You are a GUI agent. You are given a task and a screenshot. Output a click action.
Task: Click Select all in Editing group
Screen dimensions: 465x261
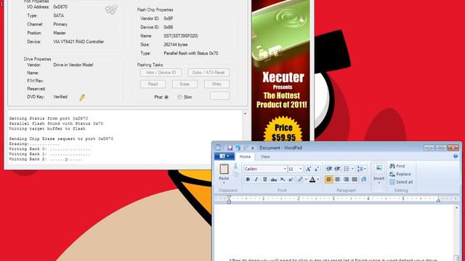click(x=401, y=182)
